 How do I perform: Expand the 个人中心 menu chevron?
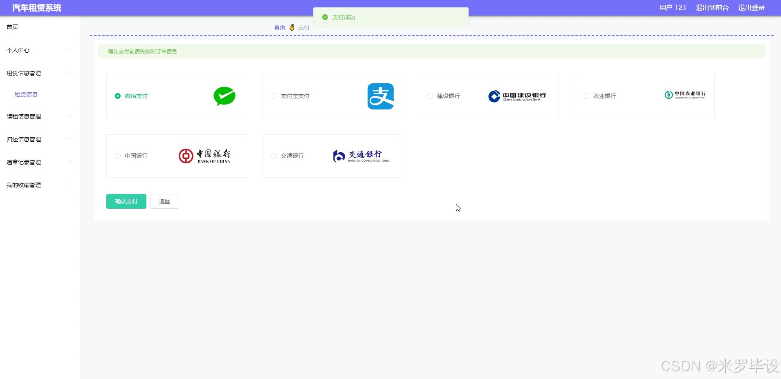click(70, 50)
